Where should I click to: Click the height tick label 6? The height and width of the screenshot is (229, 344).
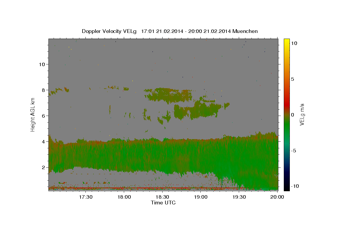tap(43, 116)
